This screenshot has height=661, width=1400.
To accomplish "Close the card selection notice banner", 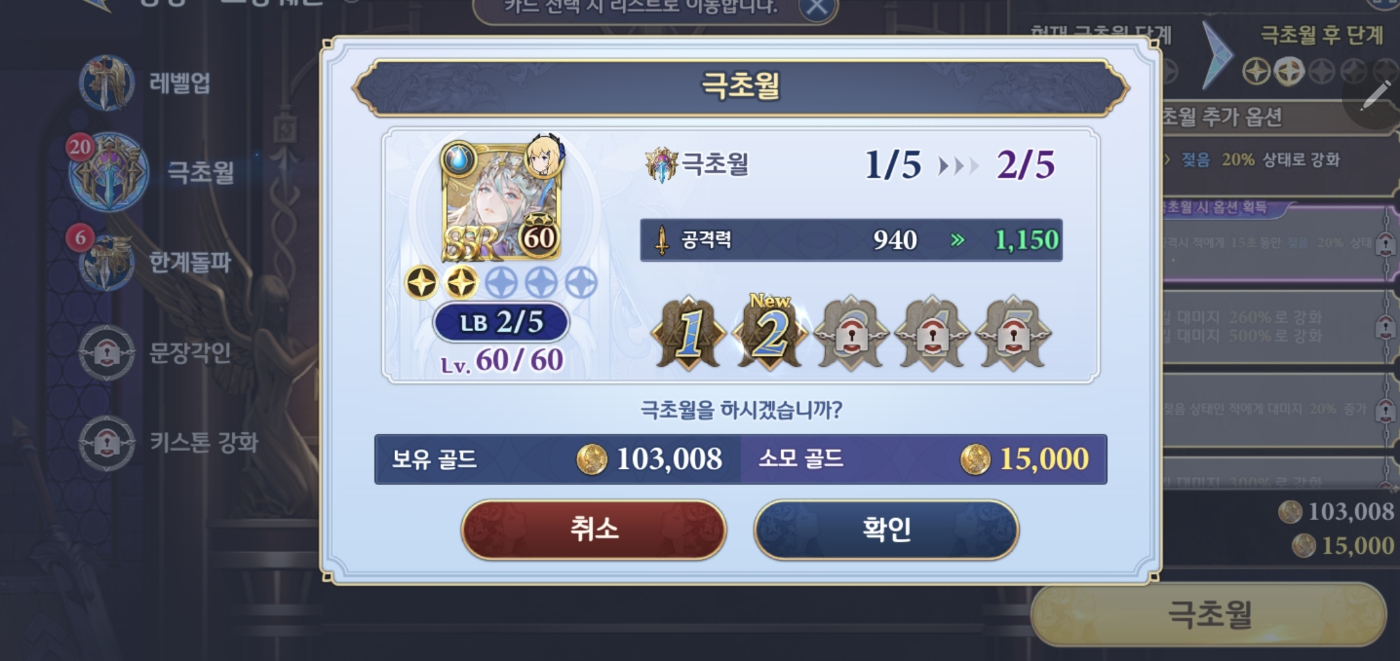I will (817, 8).
